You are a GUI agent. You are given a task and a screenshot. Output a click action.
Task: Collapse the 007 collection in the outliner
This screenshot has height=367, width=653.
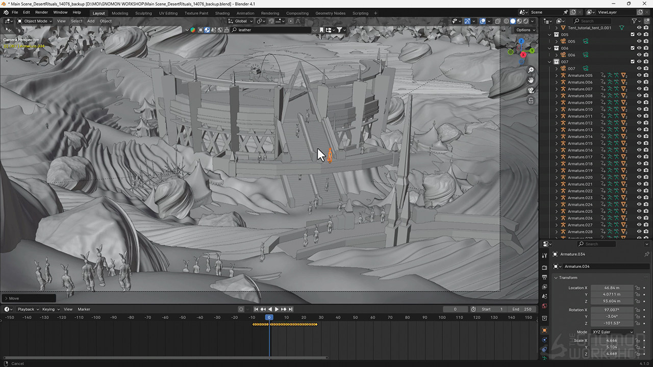coord(550,62)
